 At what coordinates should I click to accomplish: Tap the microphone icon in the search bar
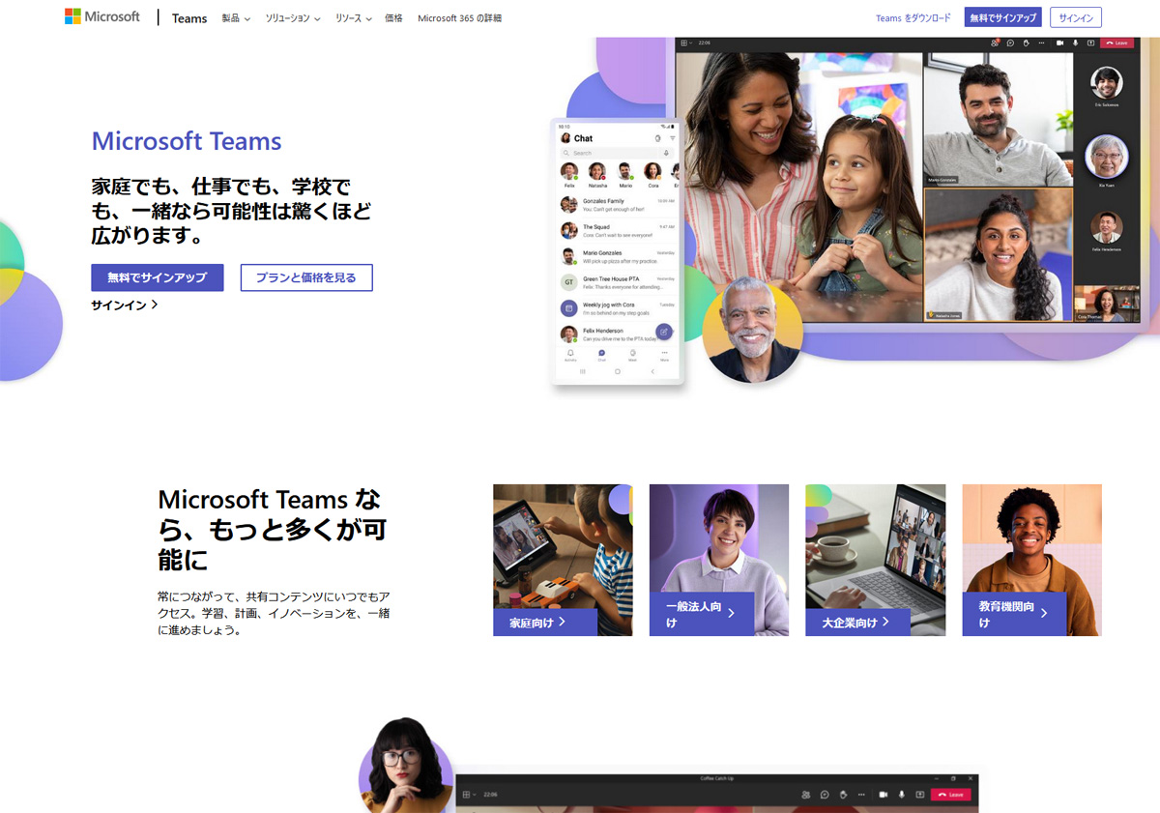point(666,153)
